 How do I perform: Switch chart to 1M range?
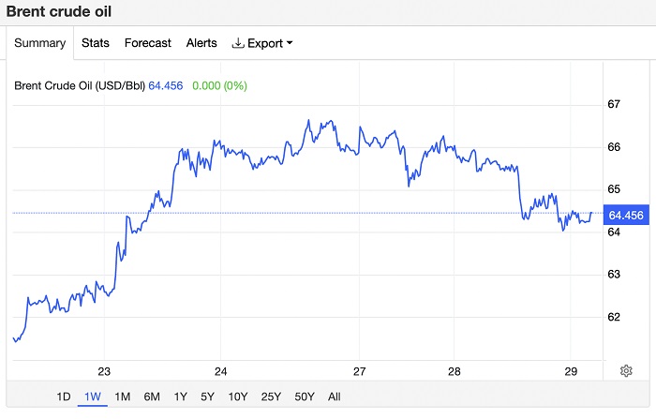122,397
